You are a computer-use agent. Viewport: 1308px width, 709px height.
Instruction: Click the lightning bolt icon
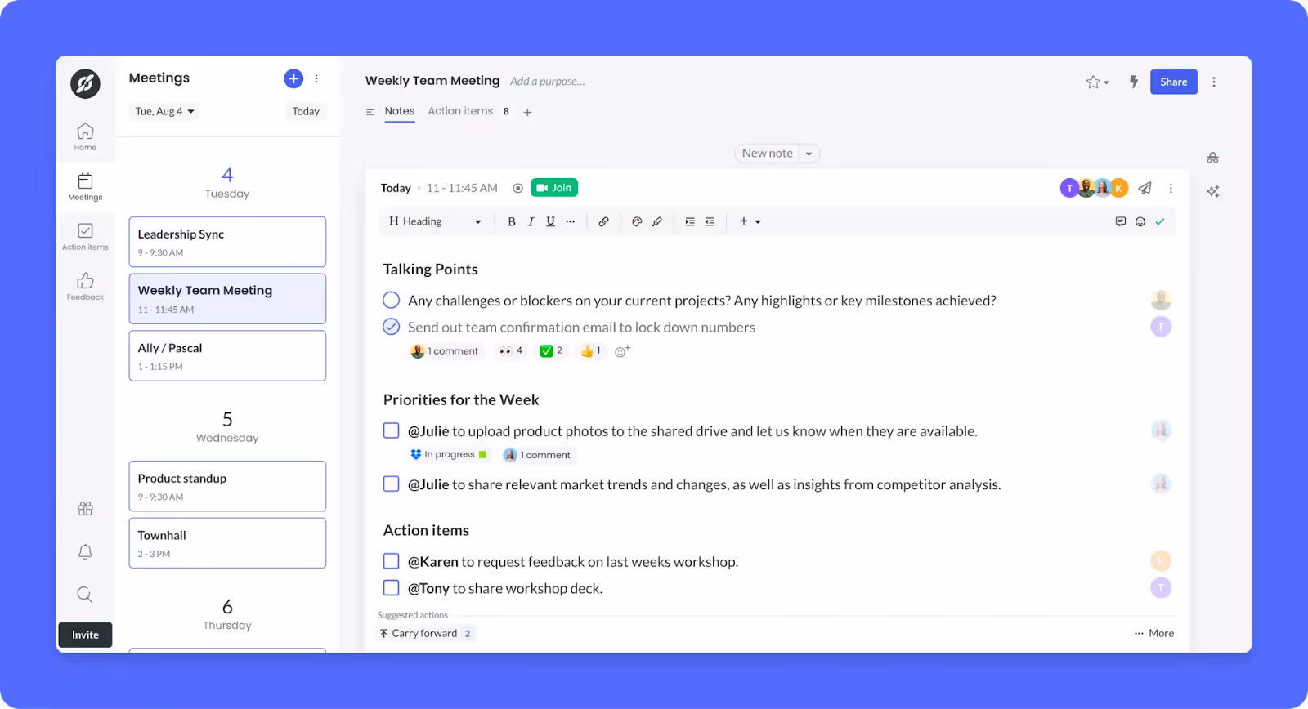coord(1134,82)
